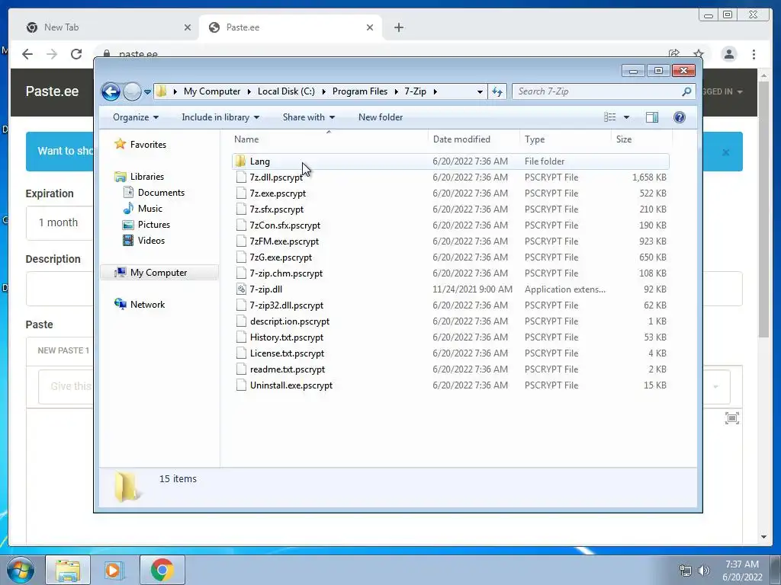781x585 pixels.
Task: Open the view options dropdown arrow
Action: click(x=627, y=117)
